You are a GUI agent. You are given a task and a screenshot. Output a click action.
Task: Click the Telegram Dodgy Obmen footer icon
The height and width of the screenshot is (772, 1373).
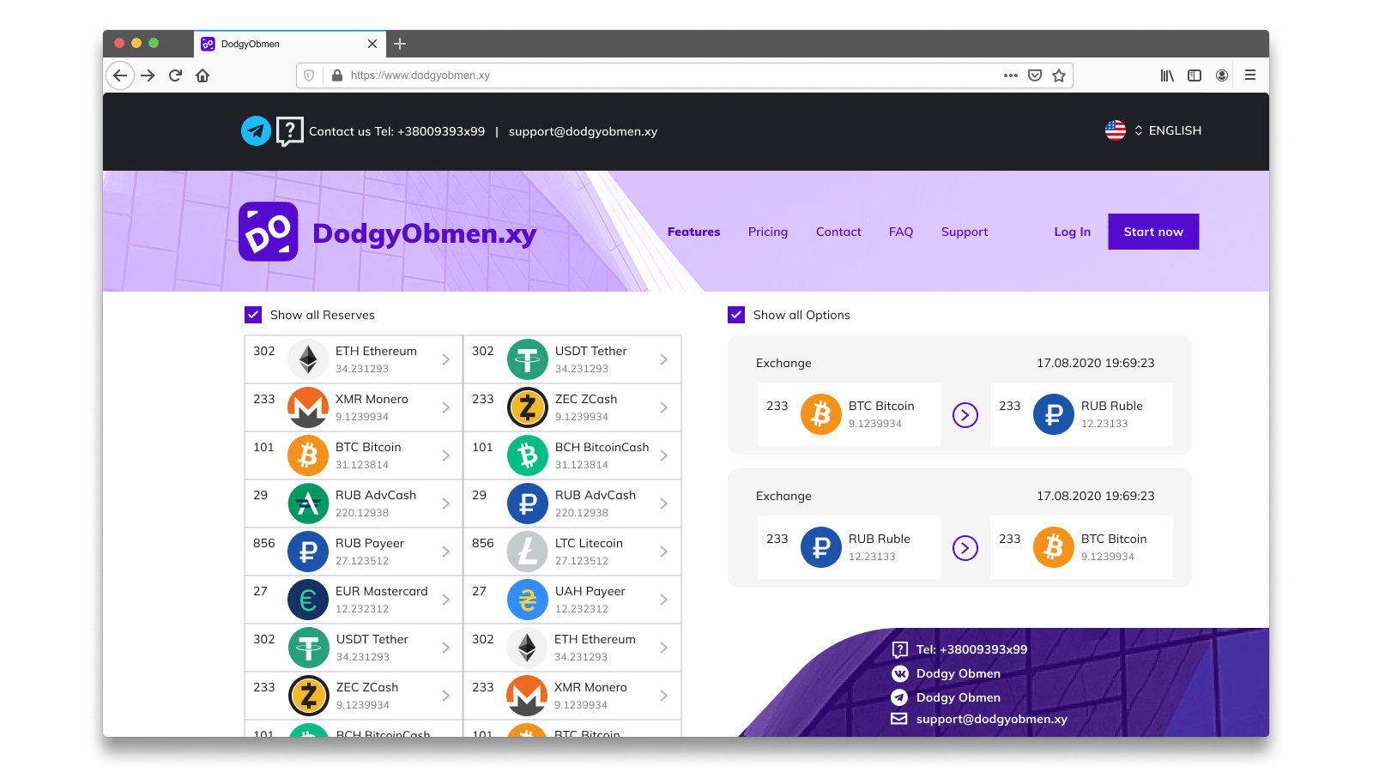pyautogui.click(x=899, y=697)
